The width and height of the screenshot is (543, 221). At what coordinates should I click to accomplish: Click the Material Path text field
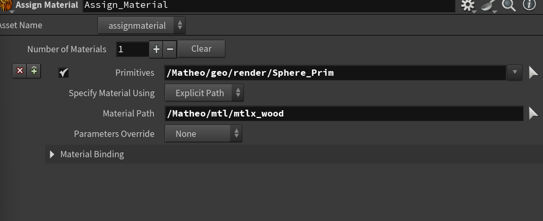coord(343,113)
